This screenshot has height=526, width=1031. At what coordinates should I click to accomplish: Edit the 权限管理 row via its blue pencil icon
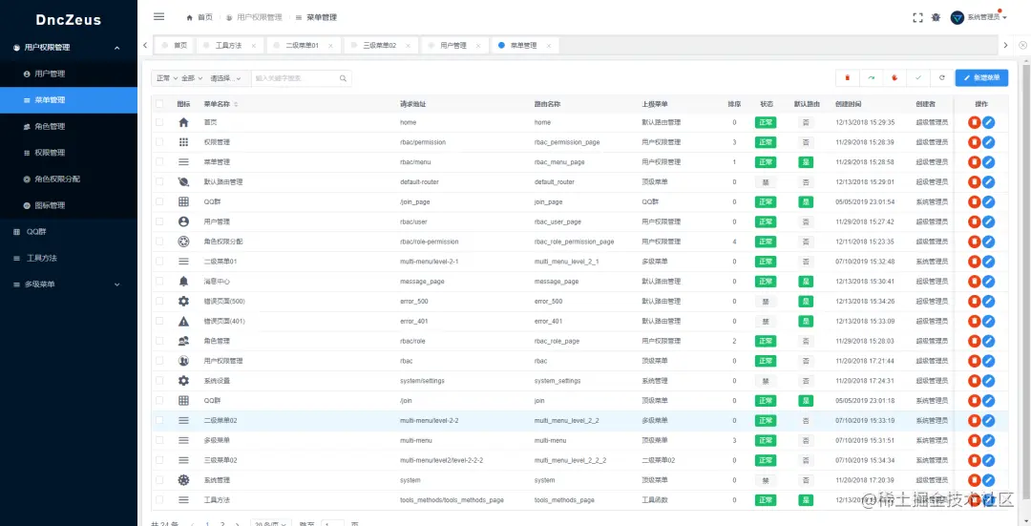(988, 142)
